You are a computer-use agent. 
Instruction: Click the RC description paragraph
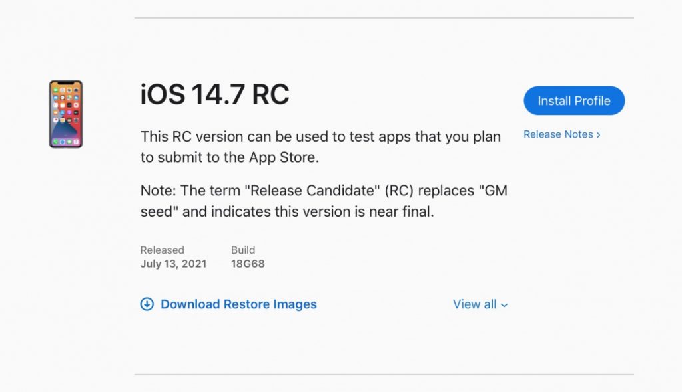[x=320, y=147]
